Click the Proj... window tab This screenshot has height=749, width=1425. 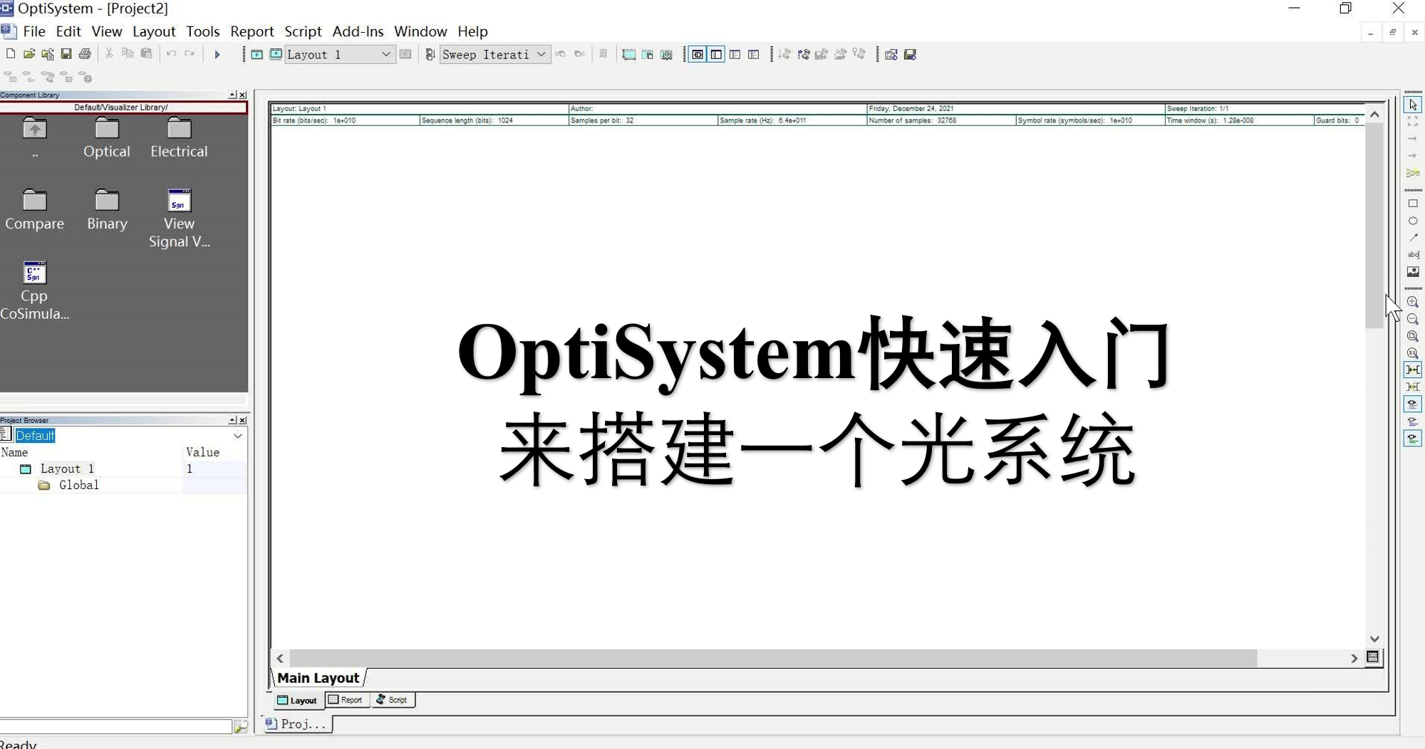pos(297,724)
